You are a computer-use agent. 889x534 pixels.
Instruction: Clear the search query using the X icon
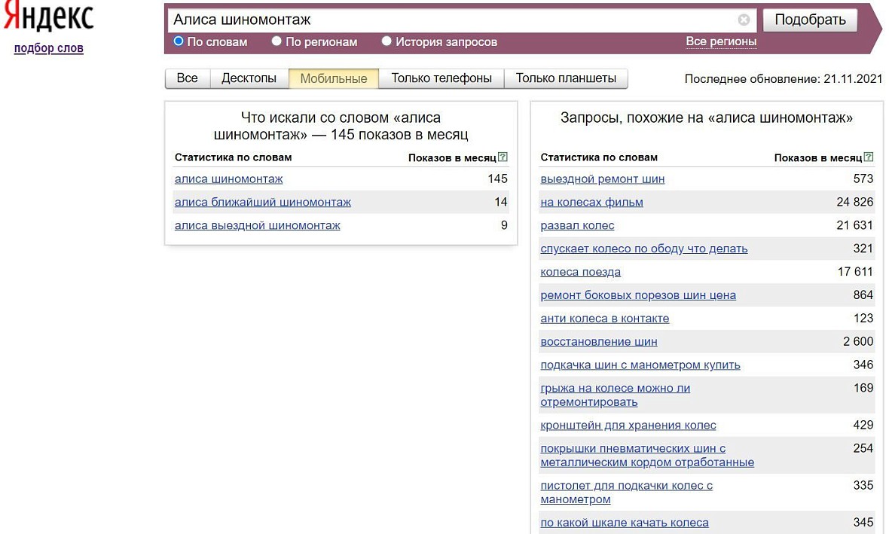744,20
